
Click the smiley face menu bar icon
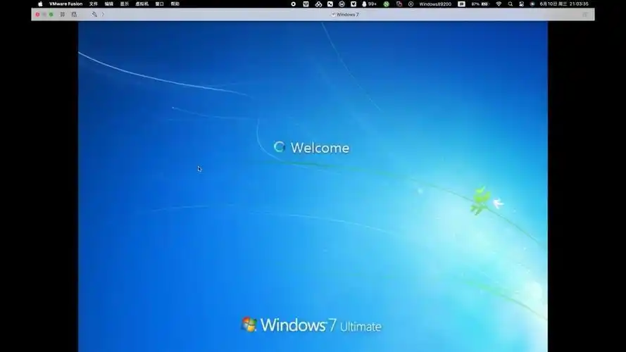point(342,4)
